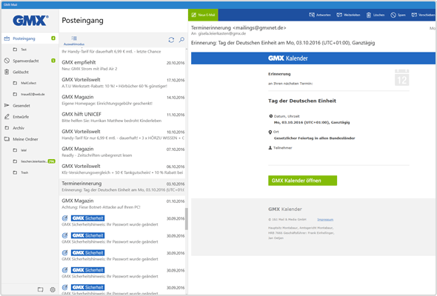
Task: Click the new folder icon at sidebar bottom
Action: (41, 289)
